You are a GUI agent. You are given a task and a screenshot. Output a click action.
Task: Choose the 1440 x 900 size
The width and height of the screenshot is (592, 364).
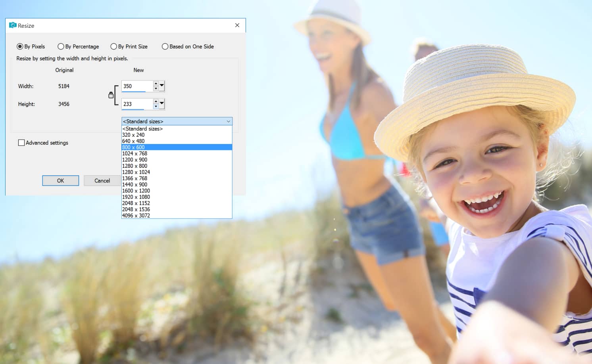[x=177, y=184]
